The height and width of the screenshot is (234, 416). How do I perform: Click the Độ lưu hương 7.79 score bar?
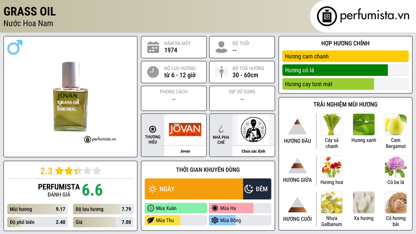[103, 209]
